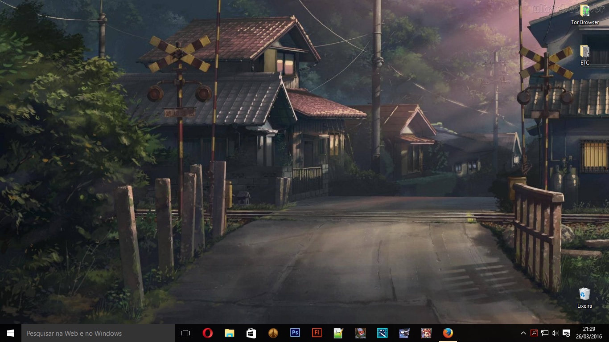Launch Adobe Flash from the taskbar
Image resolution: width=609 pixels, height=342 pixels.
coord(317,333)
